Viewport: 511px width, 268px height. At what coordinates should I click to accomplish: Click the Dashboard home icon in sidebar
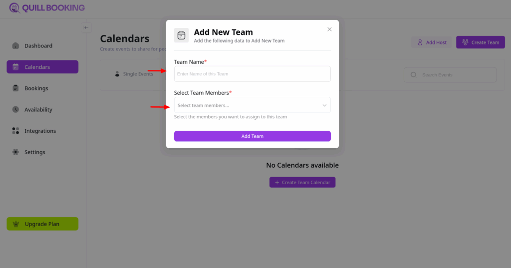click(x=15, y=46)
